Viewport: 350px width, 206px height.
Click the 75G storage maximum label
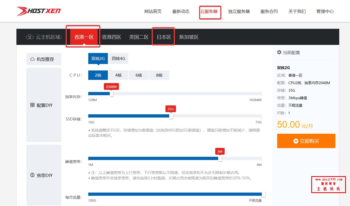259,122
